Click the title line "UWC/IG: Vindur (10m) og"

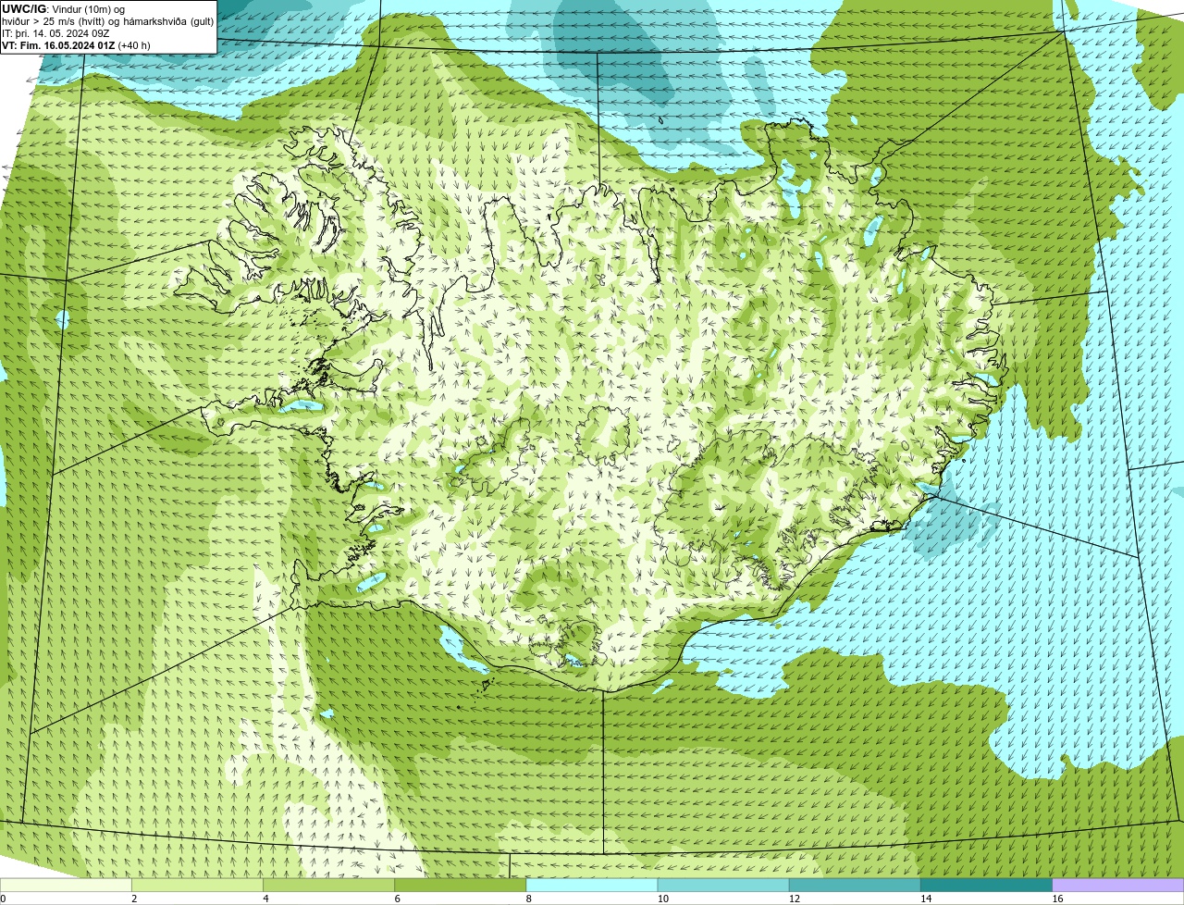[x=63, y=8]
